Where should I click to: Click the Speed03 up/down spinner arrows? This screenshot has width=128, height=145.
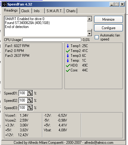tap(30, 108)
